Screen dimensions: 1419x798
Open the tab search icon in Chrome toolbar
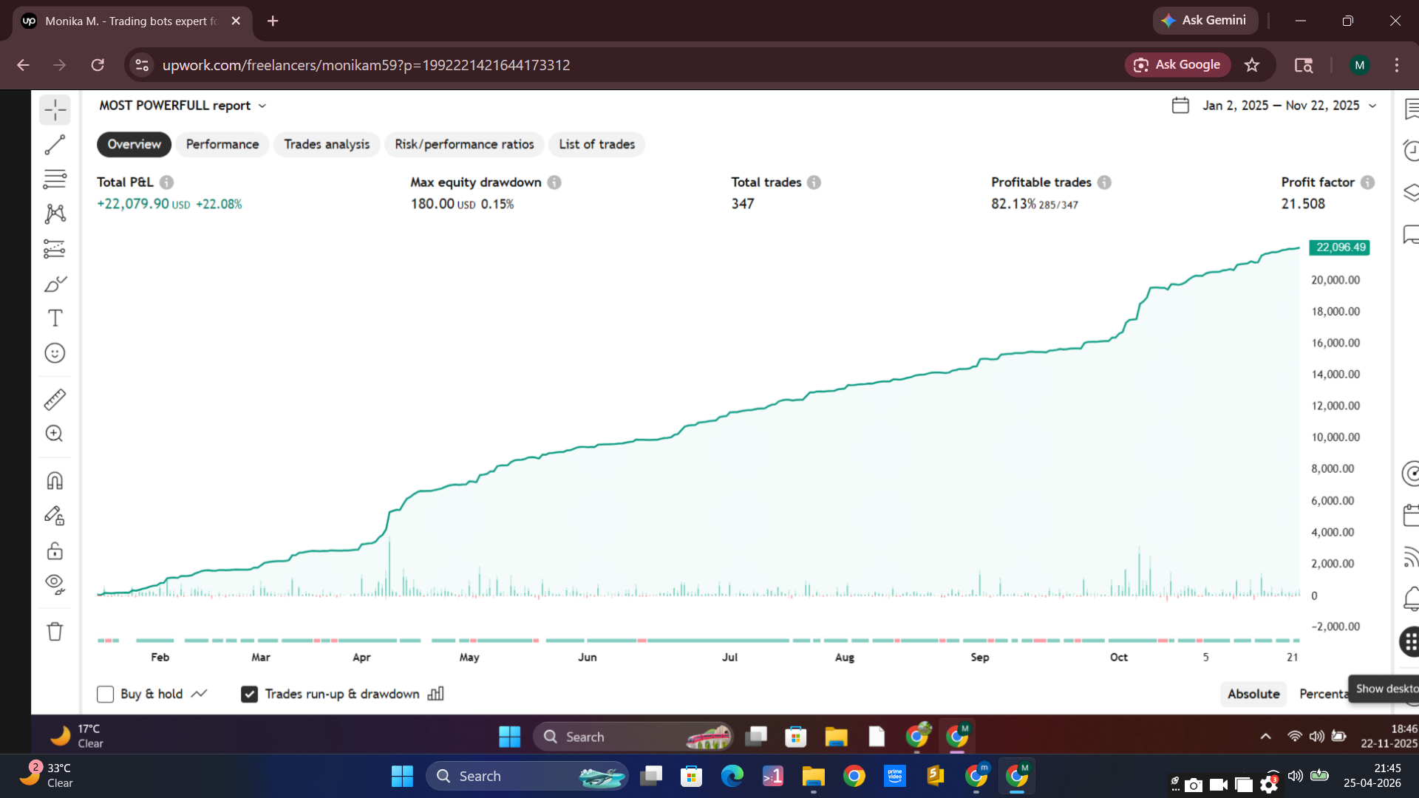(1304, 65)
